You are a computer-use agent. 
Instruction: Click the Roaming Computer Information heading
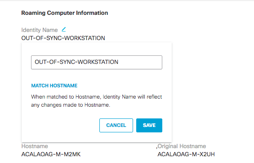65,13
